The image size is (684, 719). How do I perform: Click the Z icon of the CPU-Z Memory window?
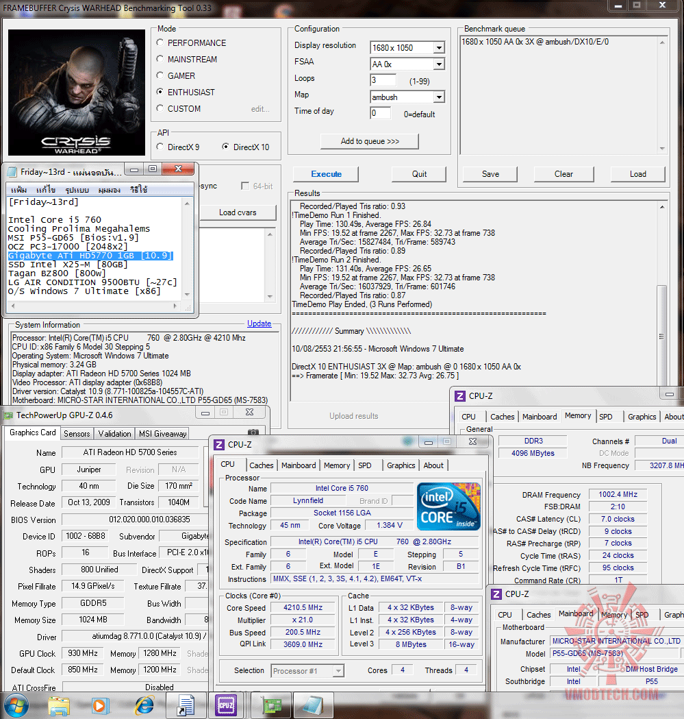click(x=460, y=395)
